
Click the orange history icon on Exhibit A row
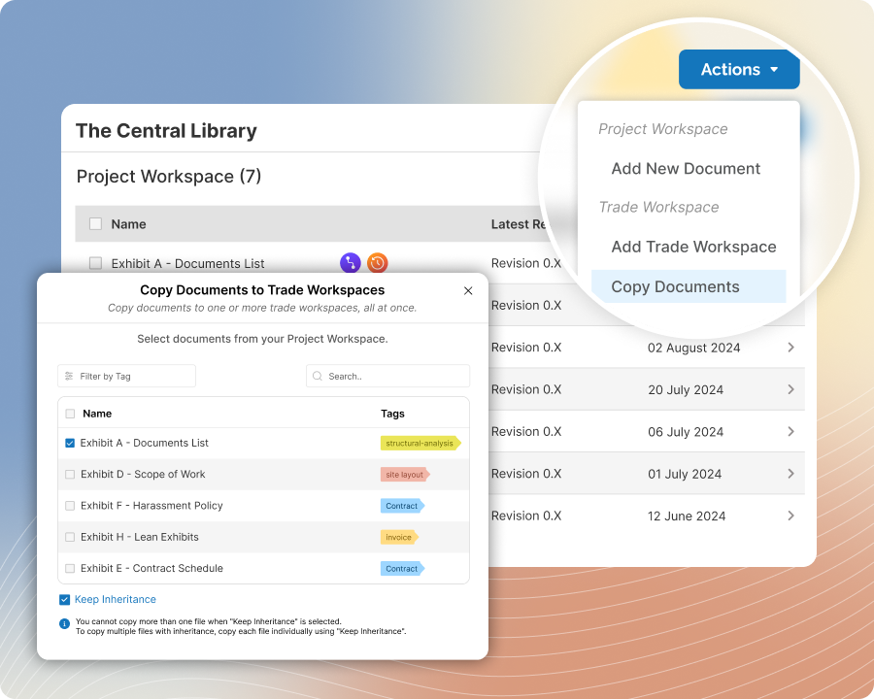point(378,262)
